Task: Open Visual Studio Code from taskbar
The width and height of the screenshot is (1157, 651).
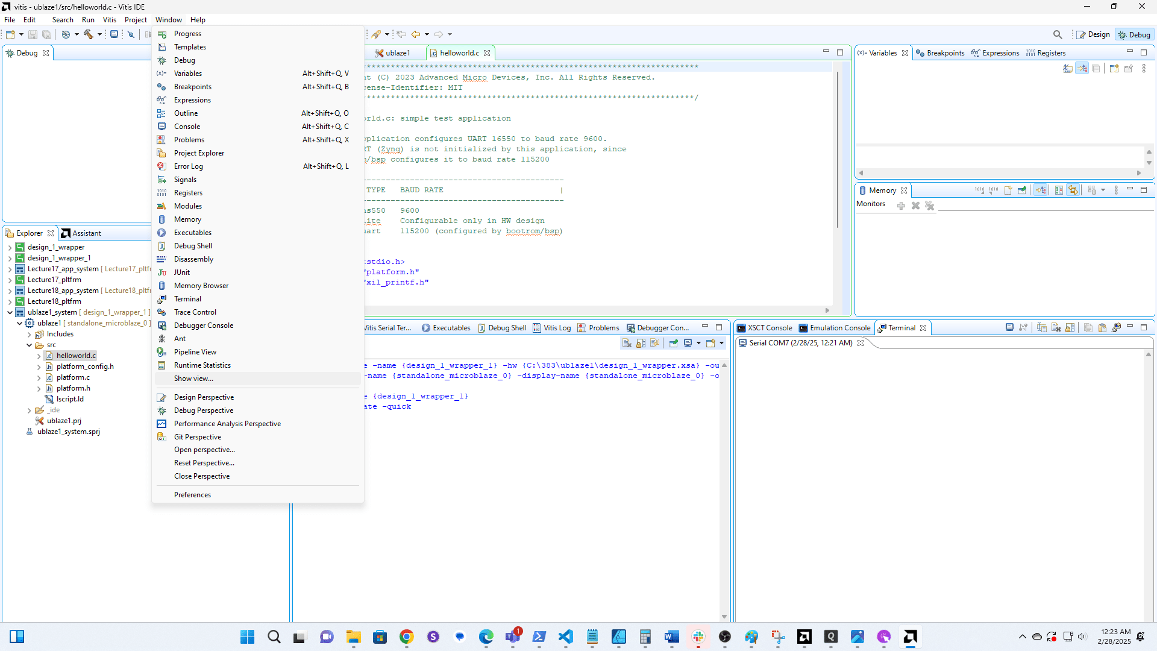Action: pos(565,637)
